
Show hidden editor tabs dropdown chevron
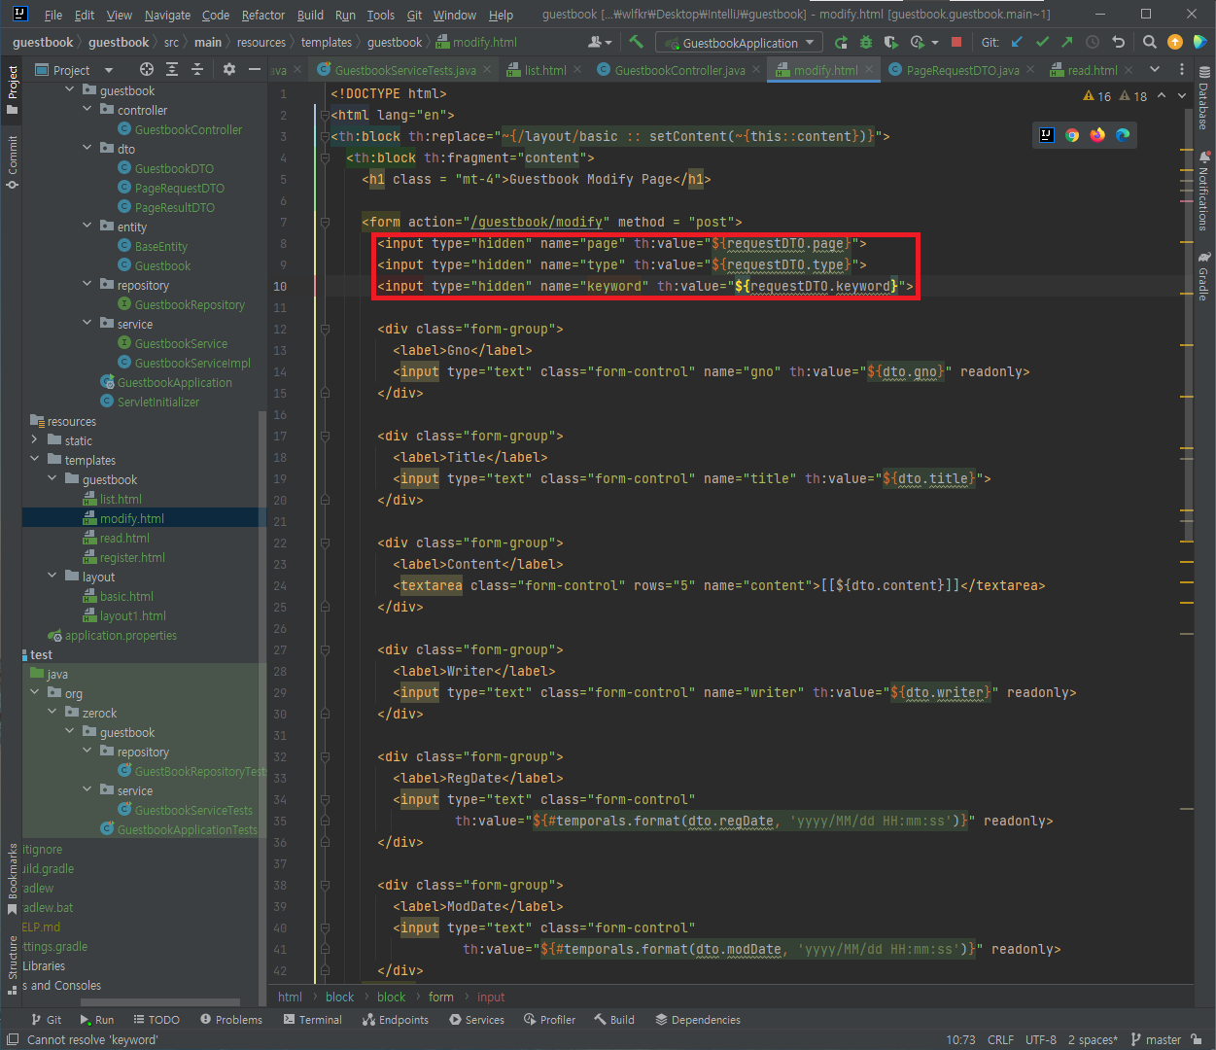click(x=1155, y=69)
